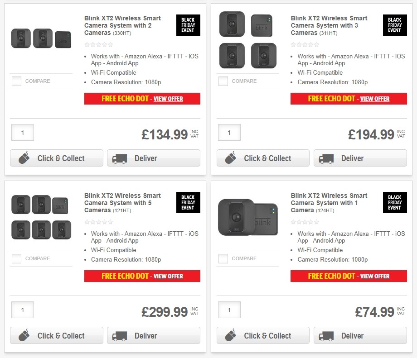Viewport: 417px width, 358px height.
Task: Enable COMPARE for the 1 Camera system
Action: (x=223, y=258)
